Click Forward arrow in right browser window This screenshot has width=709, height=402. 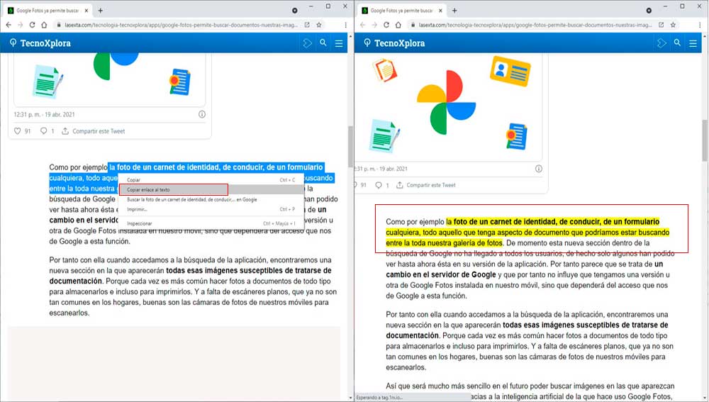point(374,25)
